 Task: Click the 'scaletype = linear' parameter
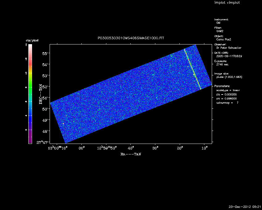(x=228, y=90)
